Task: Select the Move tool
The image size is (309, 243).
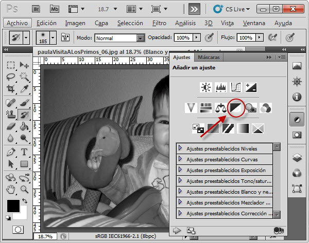Action: click(24, 65)
